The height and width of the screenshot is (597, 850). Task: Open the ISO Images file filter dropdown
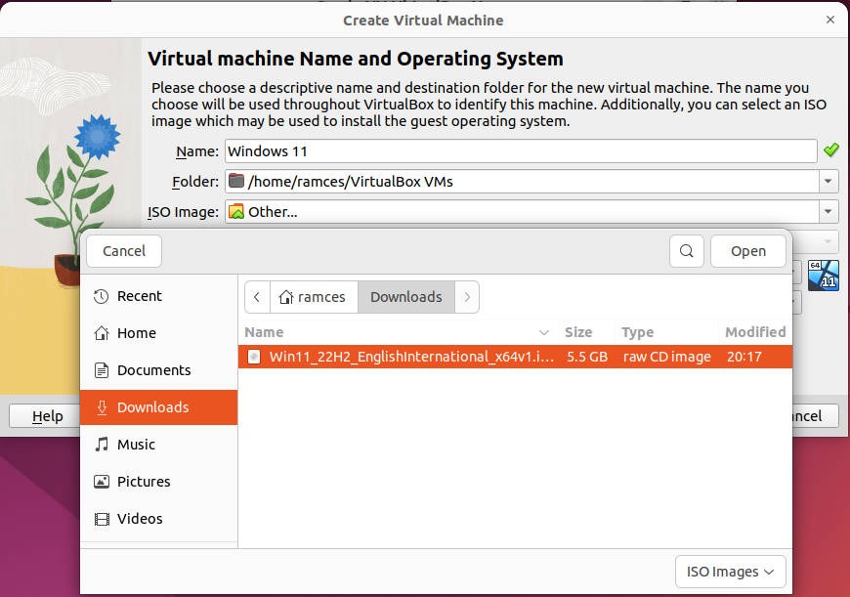pos(730,572)
